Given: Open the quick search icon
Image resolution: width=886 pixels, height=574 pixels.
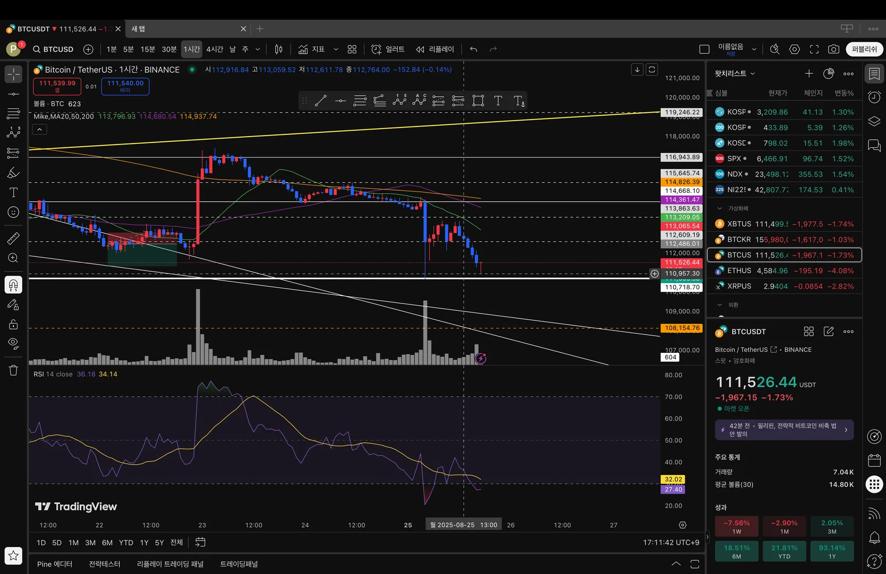Looking at the screenshot, I should coord(775,49).
